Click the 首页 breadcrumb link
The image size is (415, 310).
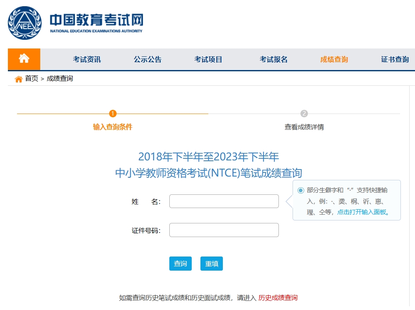click(32, 79)
